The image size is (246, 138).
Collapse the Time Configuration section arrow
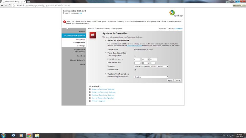click(105, 53)
